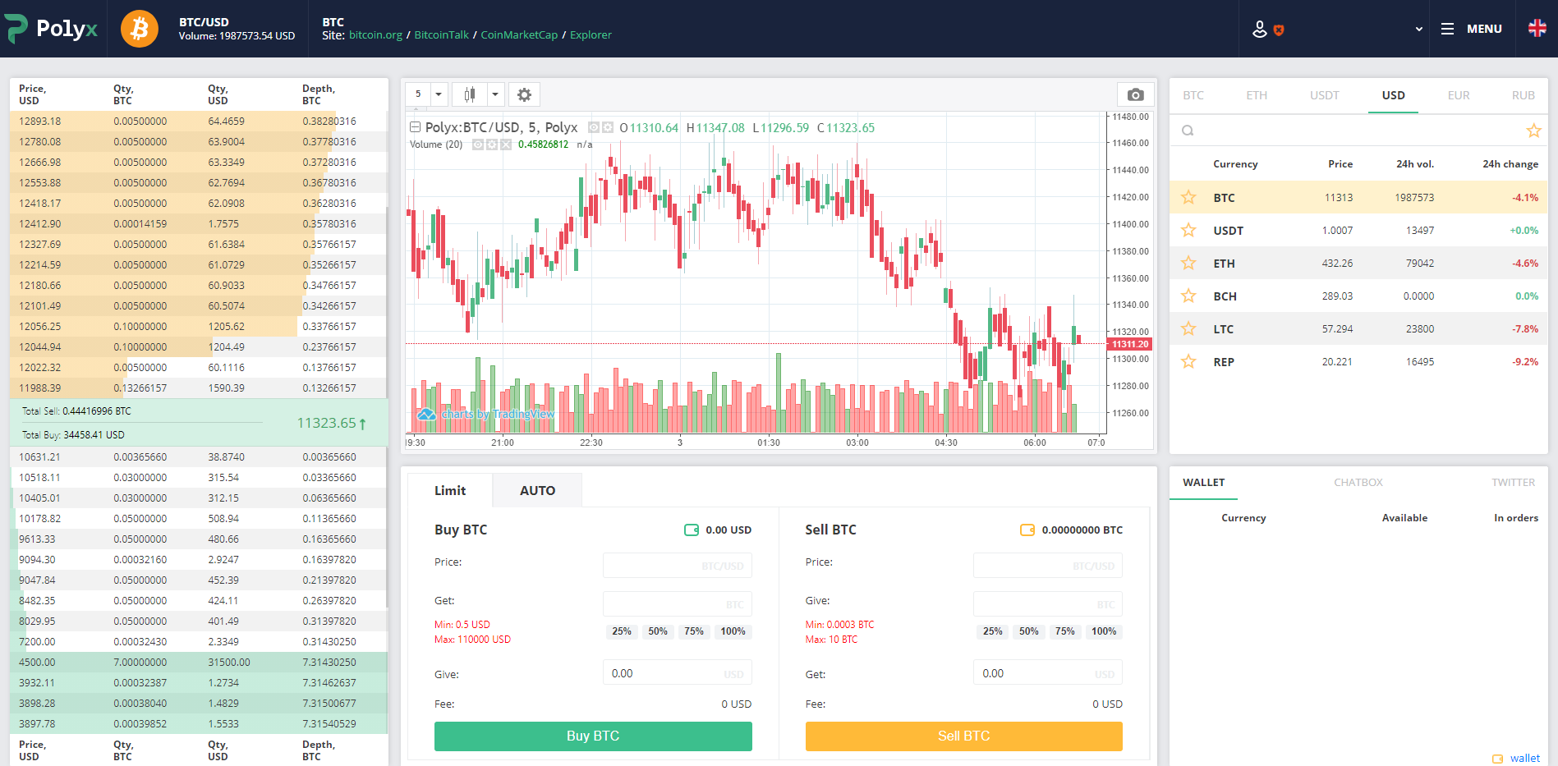
Task: Expand the account dropdown chevron in the header
Action: (1418, 29)
